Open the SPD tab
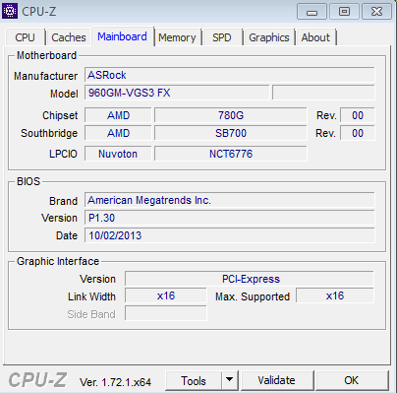The width and height of the screenshot is (397, 393). [x=222, y=37]
